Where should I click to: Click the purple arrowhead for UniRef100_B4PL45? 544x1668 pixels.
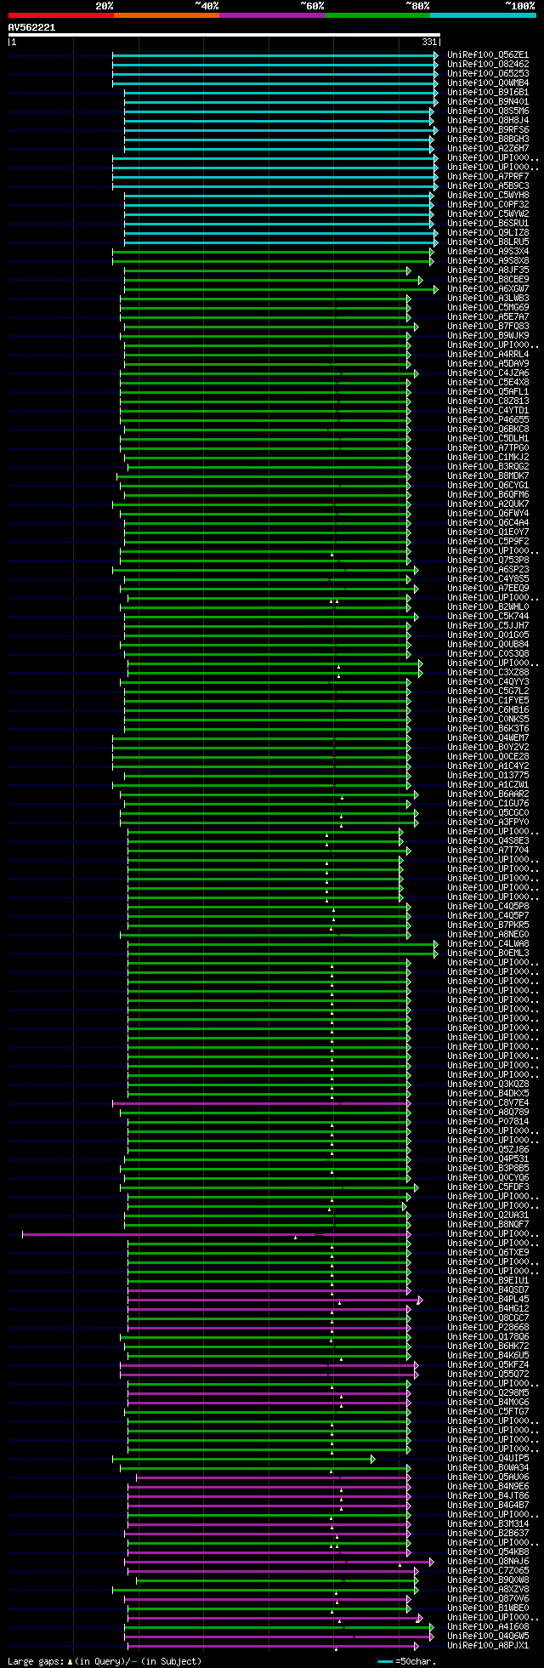point(420,1299)
